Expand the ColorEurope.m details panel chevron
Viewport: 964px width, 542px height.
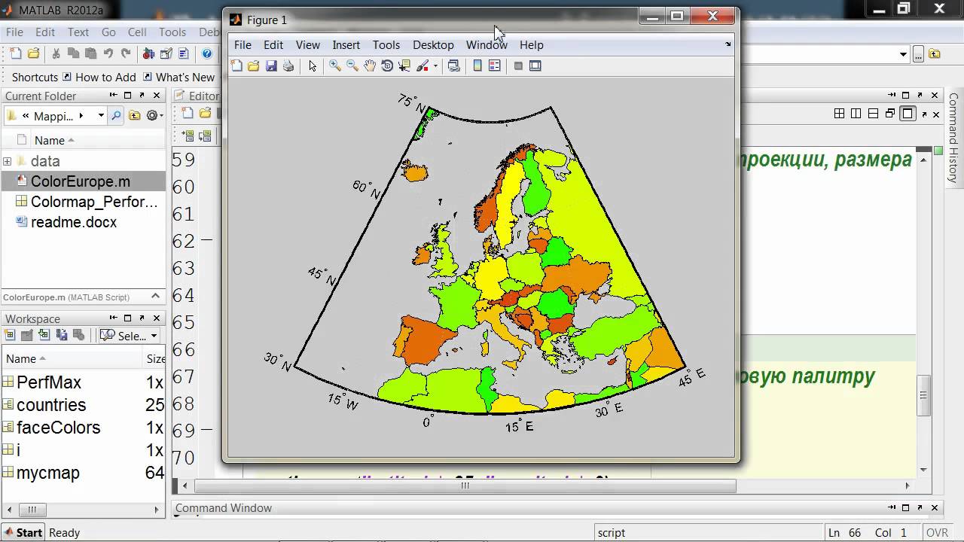(157, 297)
